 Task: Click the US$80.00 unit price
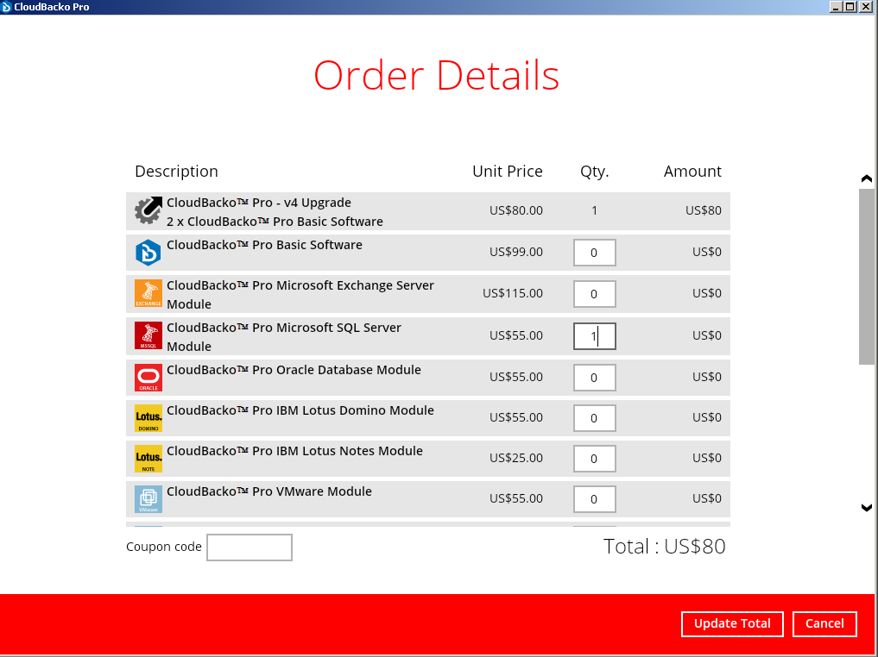[515, 210]
